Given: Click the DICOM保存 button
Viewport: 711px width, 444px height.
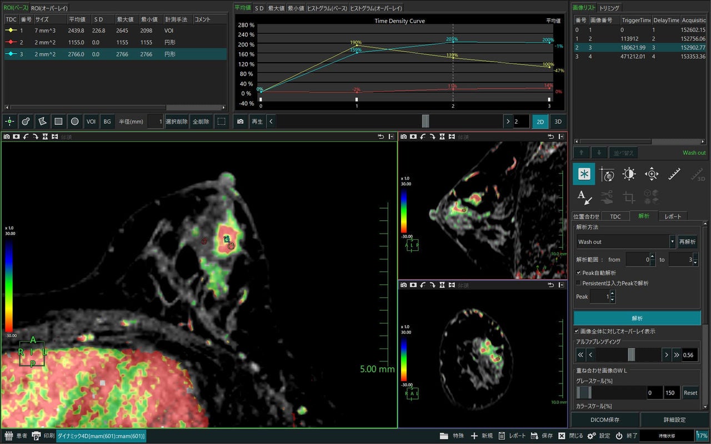Looking at the screenshot, I should pos(605,420).
